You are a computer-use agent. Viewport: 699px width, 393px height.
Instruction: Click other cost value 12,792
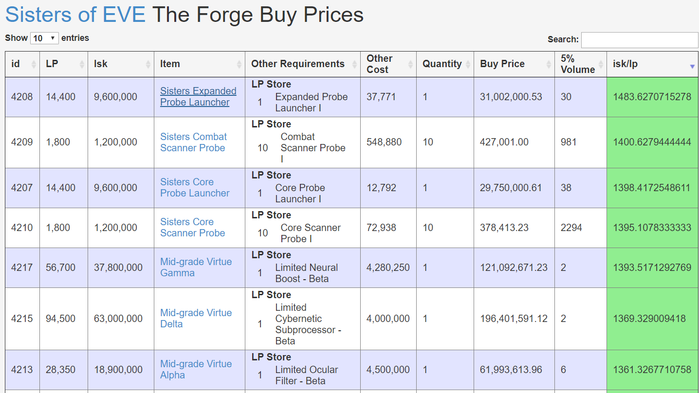pos(381,188)
